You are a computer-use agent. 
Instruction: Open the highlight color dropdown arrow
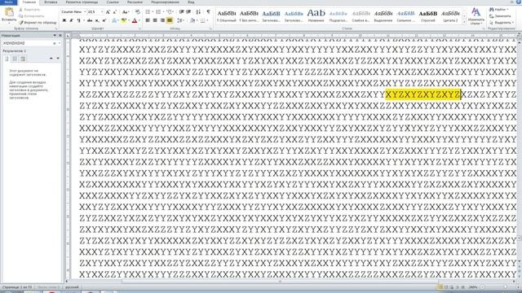tap(128, 20)
